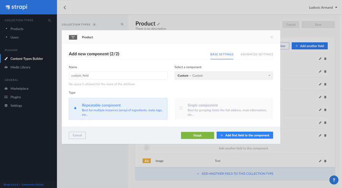
Task: Choose the Single component radio option
Action: pyautogui.click(x=181, y=108)
